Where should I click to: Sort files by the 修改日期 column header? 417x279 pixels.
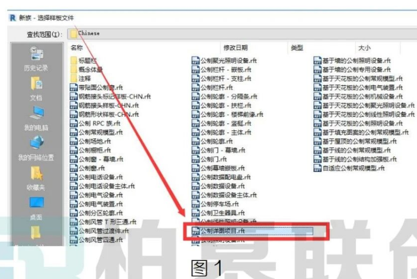(235, 47)
